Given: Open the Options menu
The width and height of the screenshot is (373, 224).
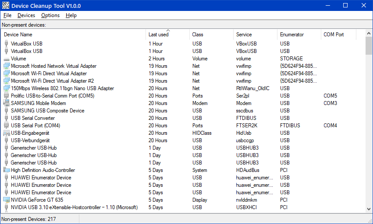Looking at the screenshot, I should click(x=50, y=15).
